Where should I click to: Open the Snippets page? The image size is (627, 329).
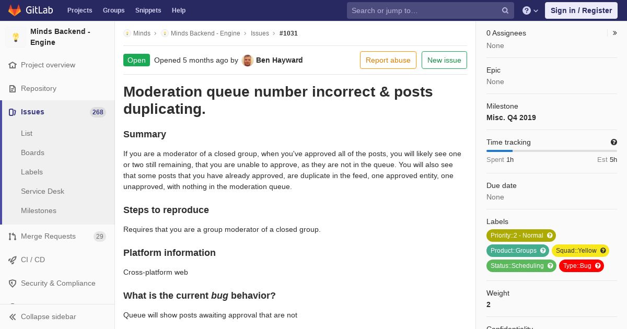click(x=148, y=10)
